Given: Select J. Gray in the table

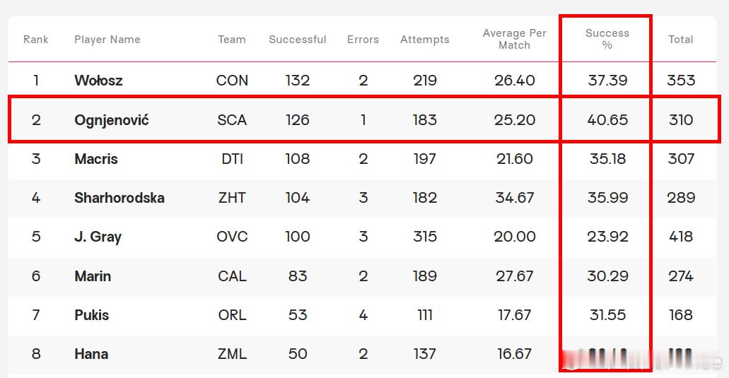Looking at the screenshot, I should 98,237.
